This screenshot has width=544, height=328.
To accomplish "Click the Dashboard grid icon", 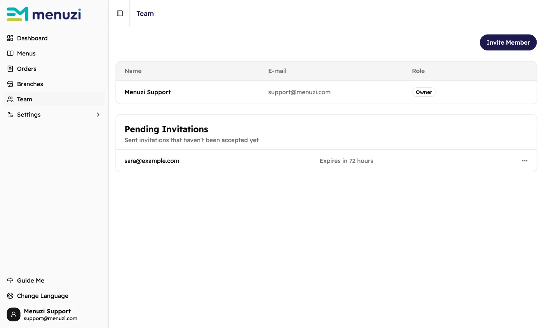I will pos(10,38).
